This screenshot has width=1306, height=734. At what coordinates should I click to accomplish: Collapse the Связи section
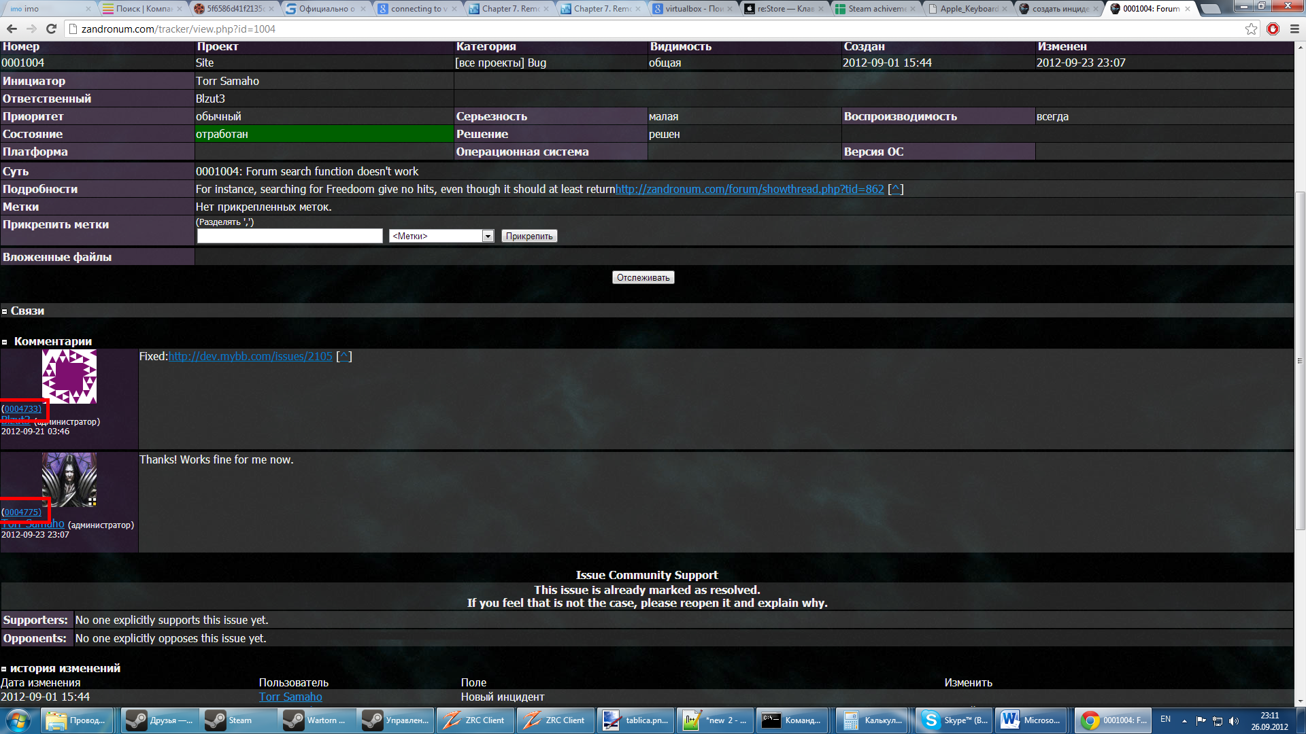tap(5, 311)
